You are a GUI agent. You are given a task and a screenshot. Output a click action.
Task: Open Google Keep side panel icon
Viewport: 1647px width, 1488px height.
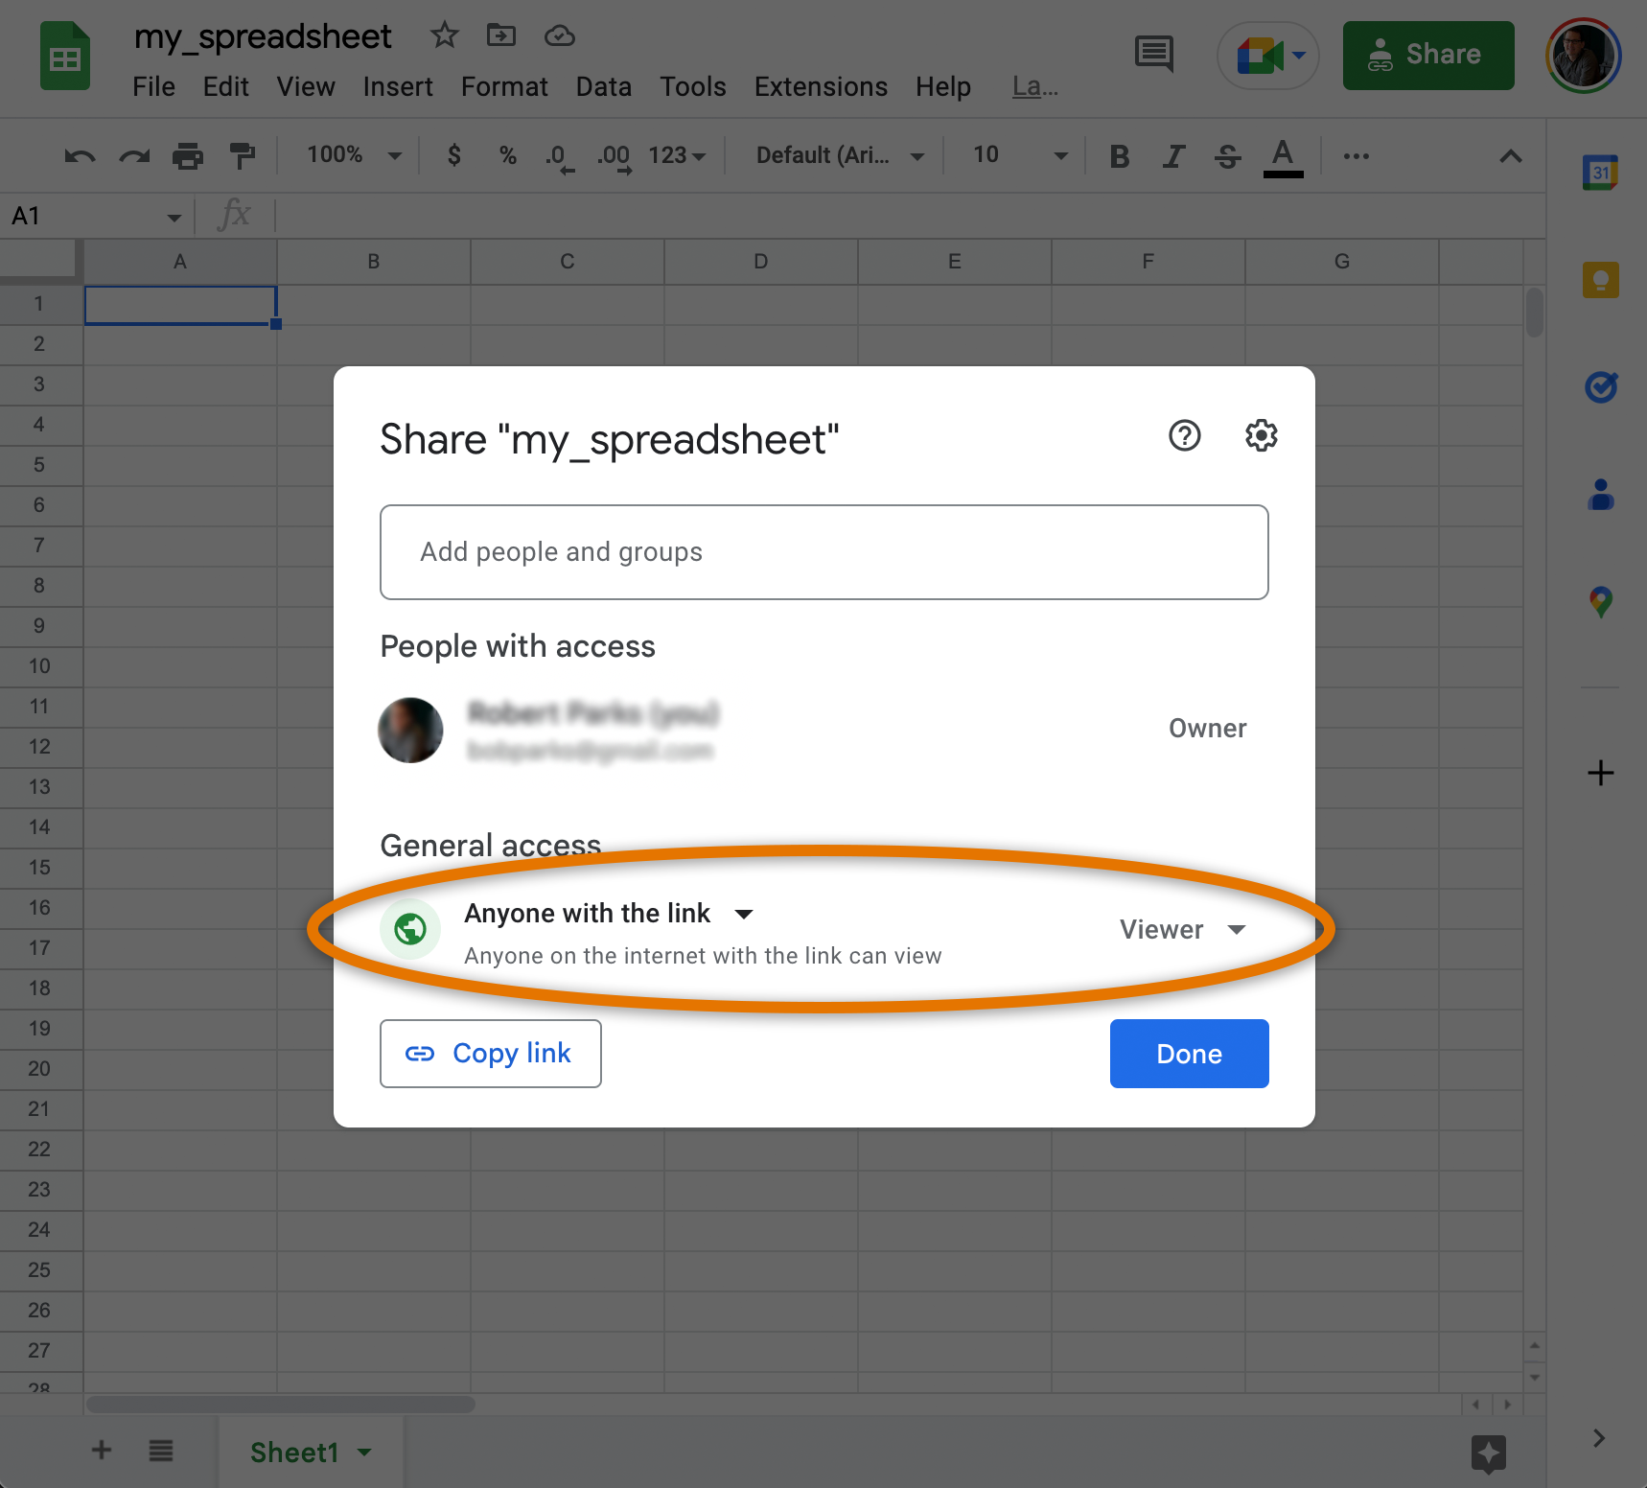pos(1600,280)
